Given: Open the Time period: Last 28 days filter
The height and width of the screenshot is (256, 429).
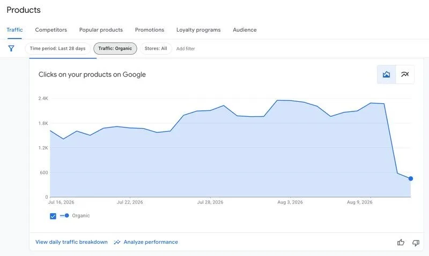Looking at the screenshot, I should [58, 49].
